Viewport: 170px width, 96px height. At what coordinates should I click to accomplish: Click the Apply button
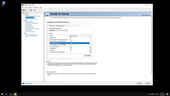point(139,83)
